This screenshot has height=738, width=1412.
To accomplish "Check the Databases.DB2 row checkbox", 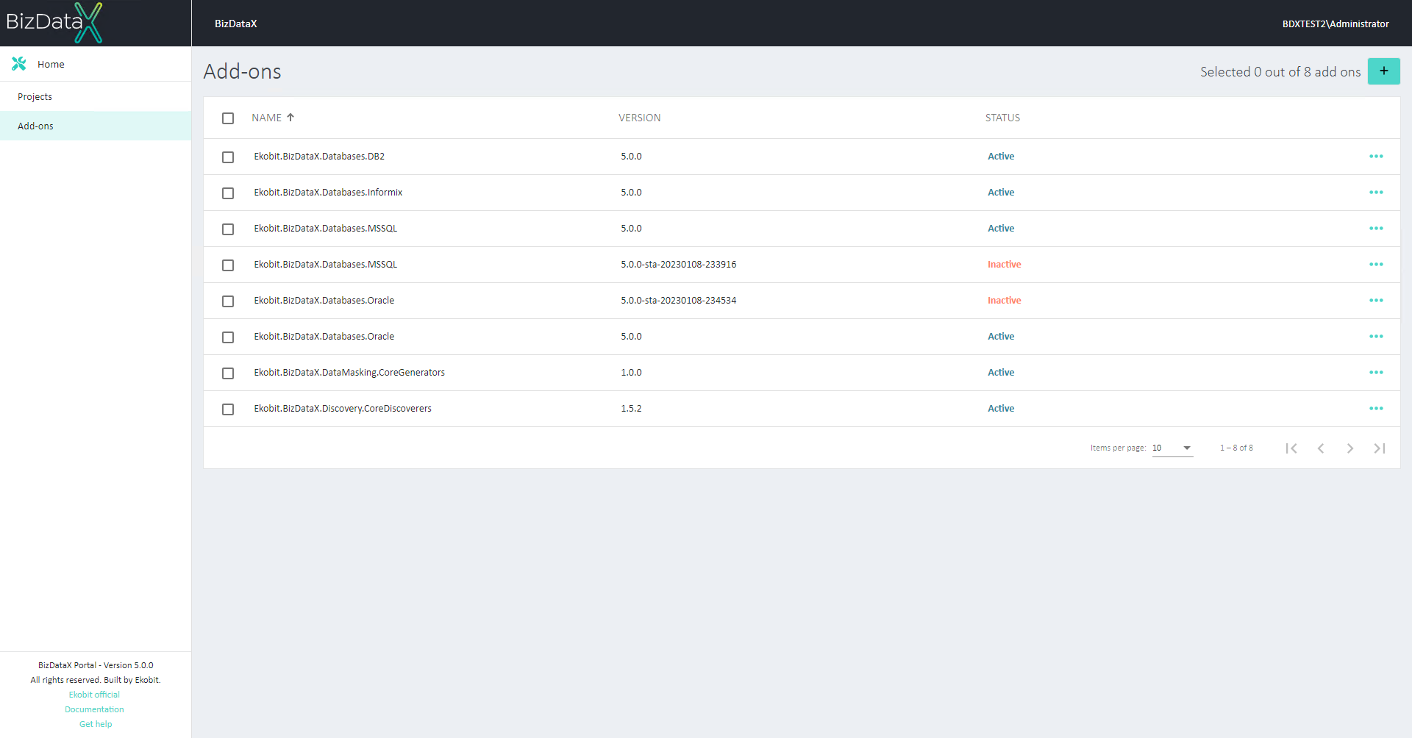I will pos(228,157).
